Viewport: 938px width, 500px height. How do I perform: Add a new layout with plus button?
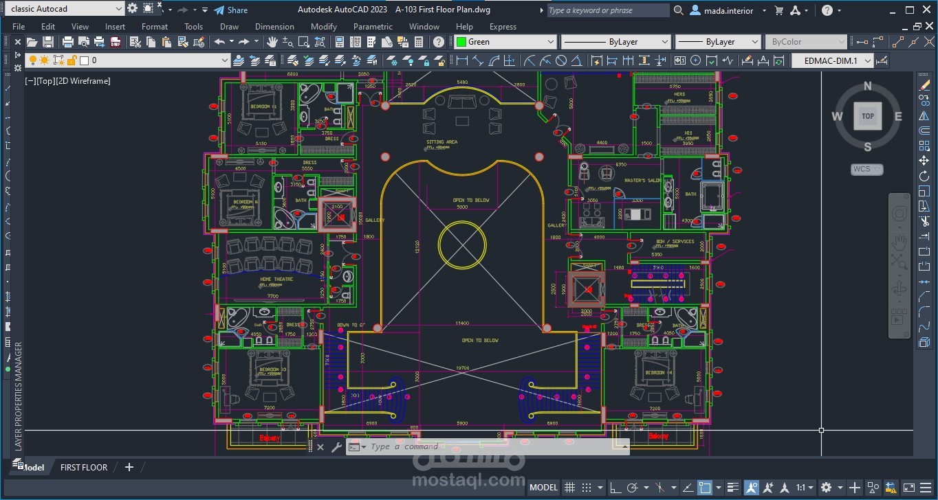(129, 467)
